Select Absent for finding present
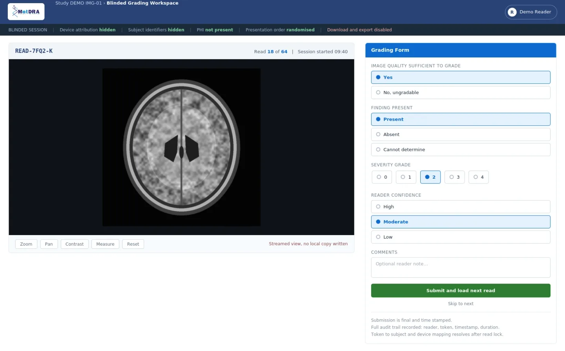Image resolution: width=565 pixels, height=351 pixels. 461,134
